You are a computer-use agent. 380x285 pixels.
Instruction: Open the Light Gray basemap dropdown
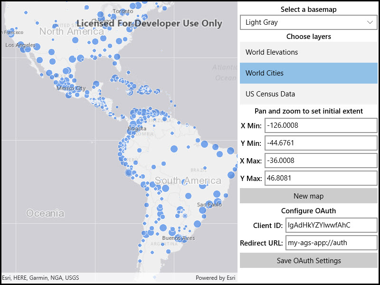pyautogui.click(x=308, y=22)
